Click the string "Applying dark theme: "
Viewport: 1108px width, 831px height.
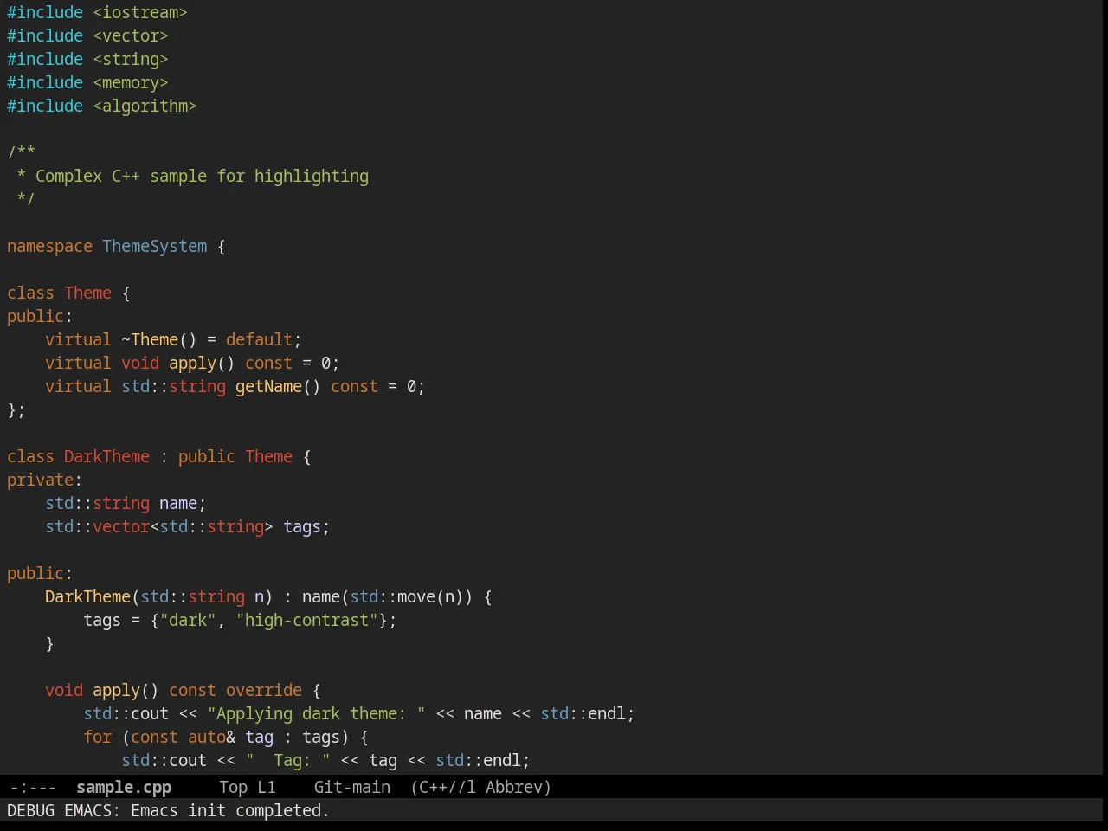point(316,713)
